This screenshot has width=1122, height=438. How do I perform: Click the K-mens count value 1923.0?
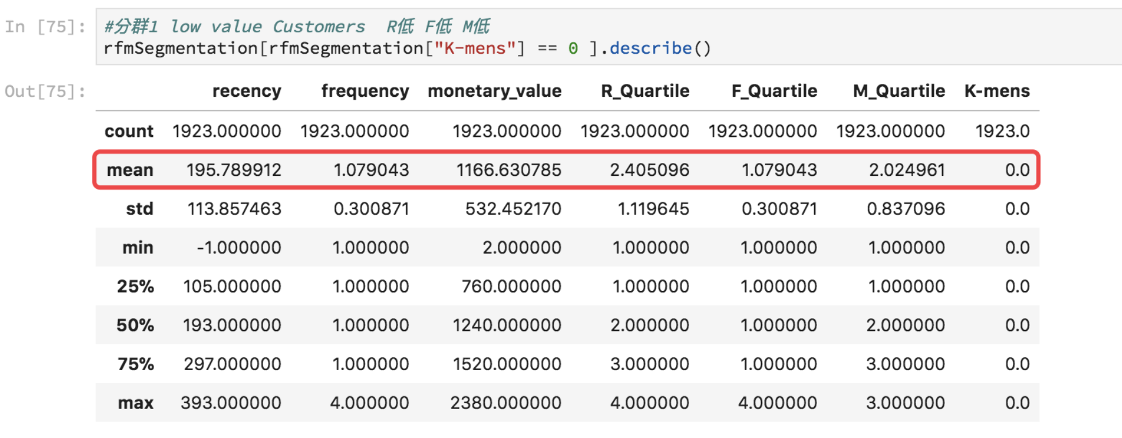[x=1002, y=131]
